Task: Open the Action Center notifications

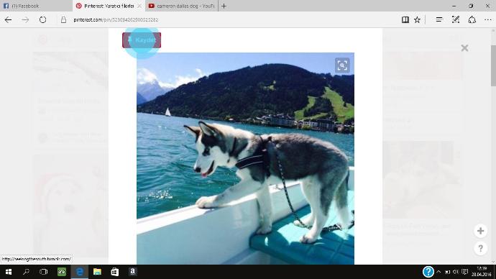Action: (x=464, y=272)
